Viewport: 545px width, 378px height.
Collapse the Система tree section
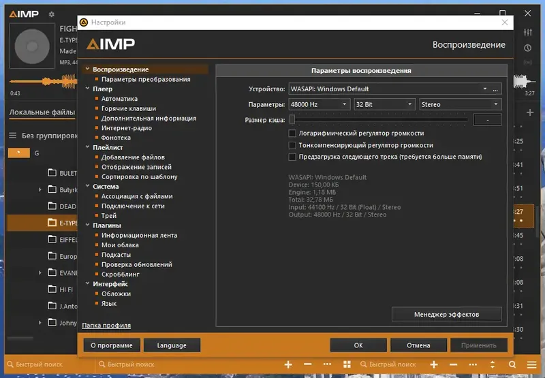pos(88,186)
